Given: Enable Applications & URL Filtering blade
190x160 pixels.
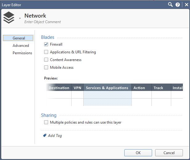Looking at the screenshot, I should tap(46, 52).
